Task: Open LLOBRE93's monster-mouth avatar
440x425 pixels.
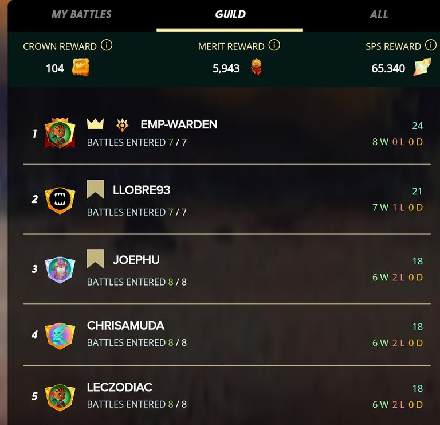Action: 60,200
